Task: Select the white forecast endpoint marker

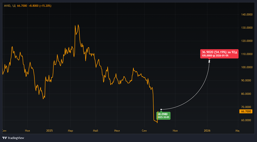Action: (209, 61)
